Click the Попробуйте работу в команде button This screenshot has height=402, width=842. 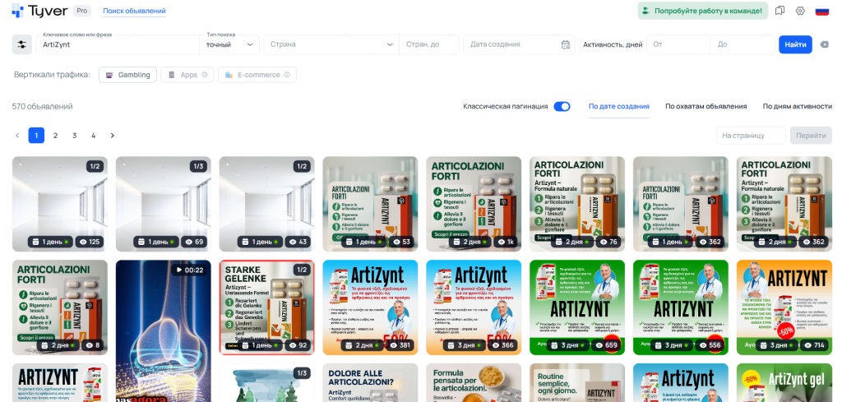pyautogui.click(x=703, y=11)
